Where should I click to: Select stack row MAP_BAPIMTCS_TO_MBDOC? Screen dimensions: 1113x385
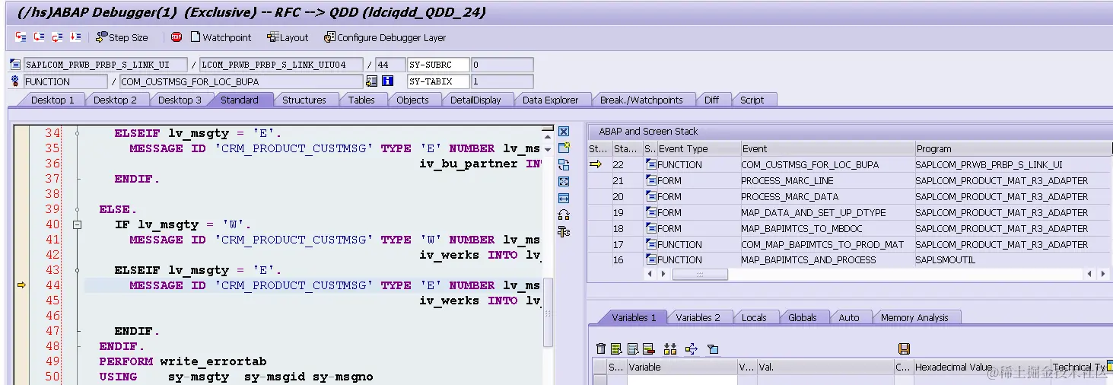pyautogui.click(x=851, y=228)
